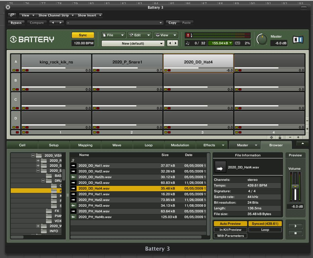313x258 pixels.
Task: Click the red exclamation panic button
Action: tap(188, 35)
